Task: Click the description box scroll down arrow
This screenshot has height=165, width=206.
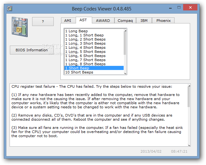Action: [x=189, y=145]
